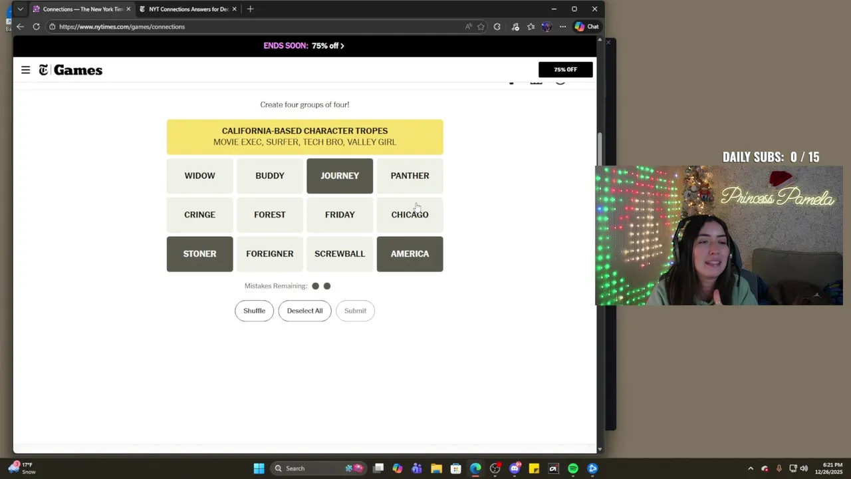The image size is (851, 479).
Task: Open Task View on the taskbar
Action: click(378, 468)
